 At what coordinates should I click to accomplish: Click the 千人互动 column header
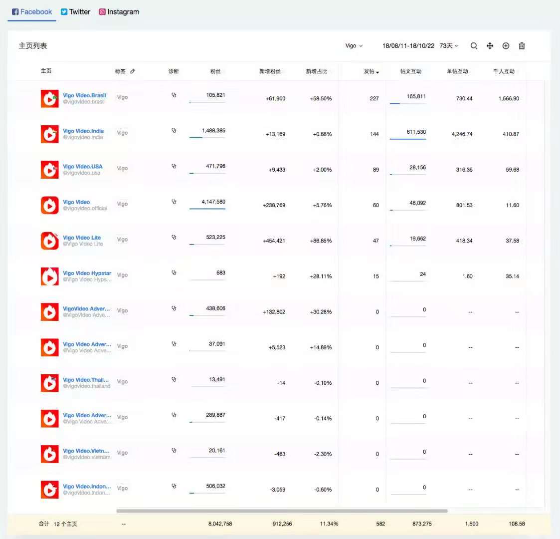504,71
